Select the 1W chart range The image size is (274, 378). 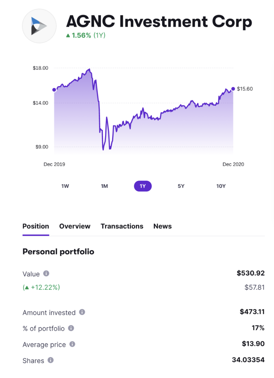pos(65,186)
